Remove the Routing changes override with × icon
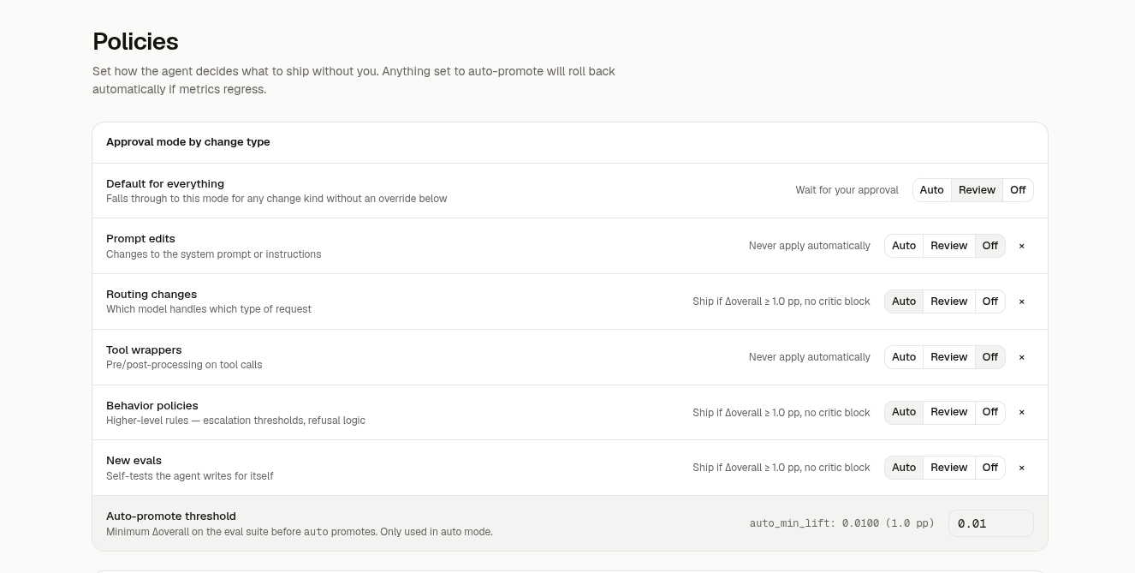The height and width of the screenshot is (573, 1135). tap(1021, 301)
